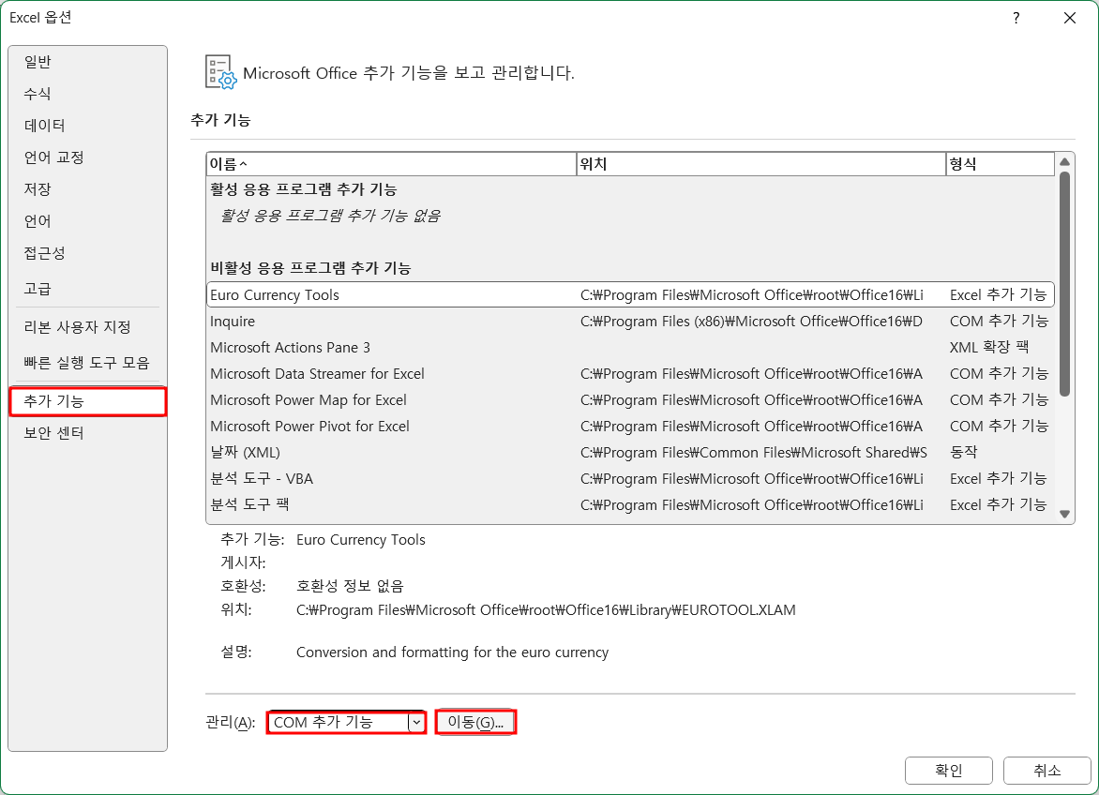1099x795 pixels.
Task: Select 리본 사용자 지정 in sidebar
Action: pyautogui.click(x=87, y=327)
